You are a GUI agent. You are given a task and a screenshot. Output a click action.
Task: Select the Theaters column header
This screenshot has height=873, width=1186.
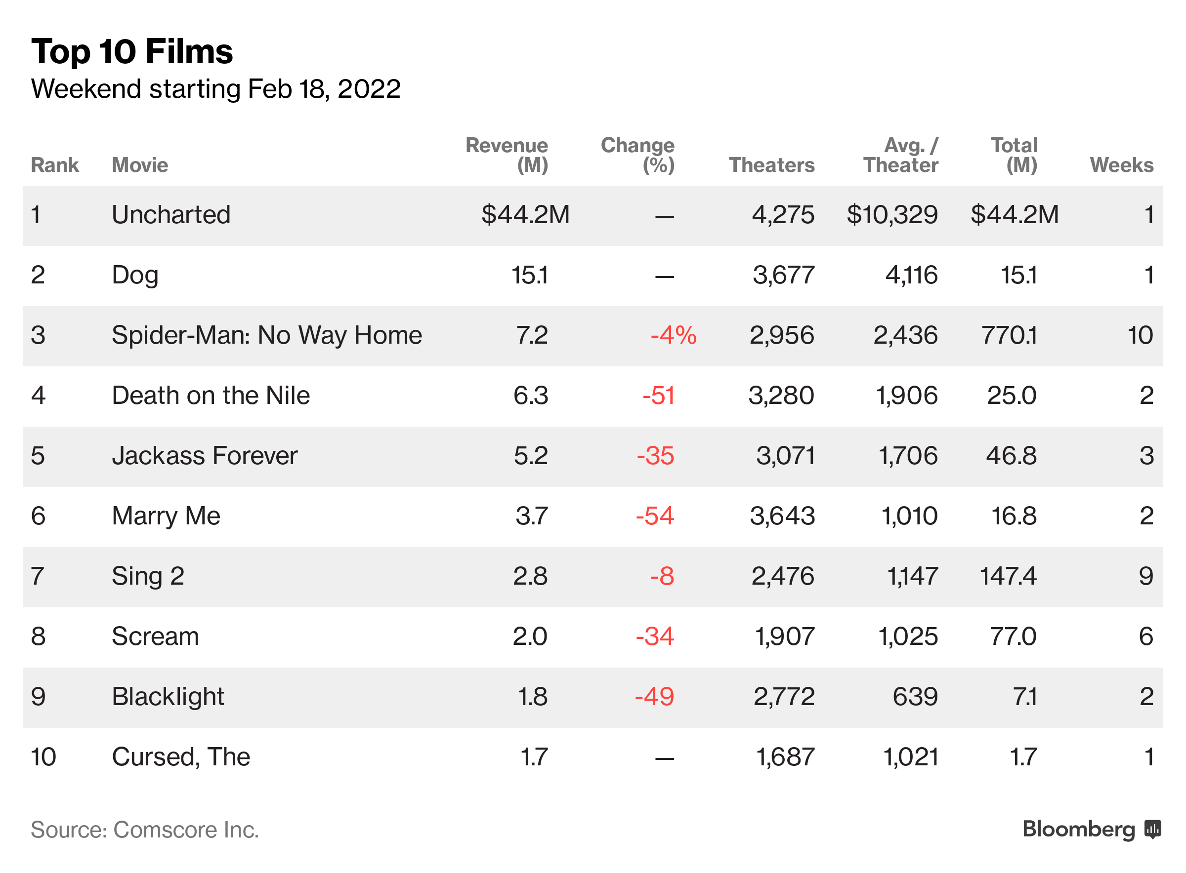(x=771, y=165)
